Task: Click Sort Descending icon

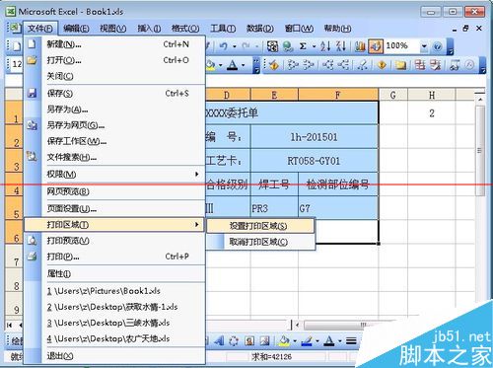Action: (341, 46)
